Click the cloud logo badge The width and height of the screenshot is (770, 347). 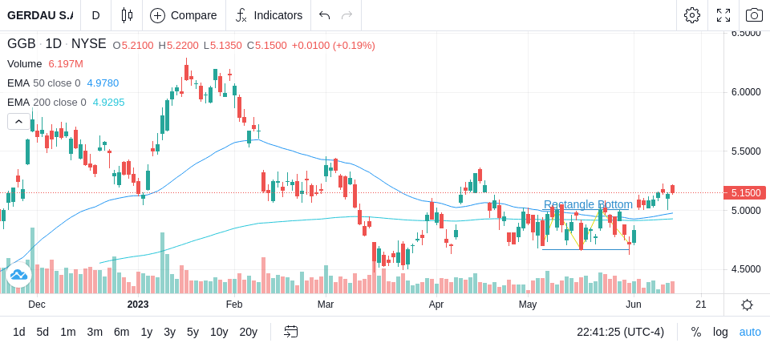click(x=18, y=275)
